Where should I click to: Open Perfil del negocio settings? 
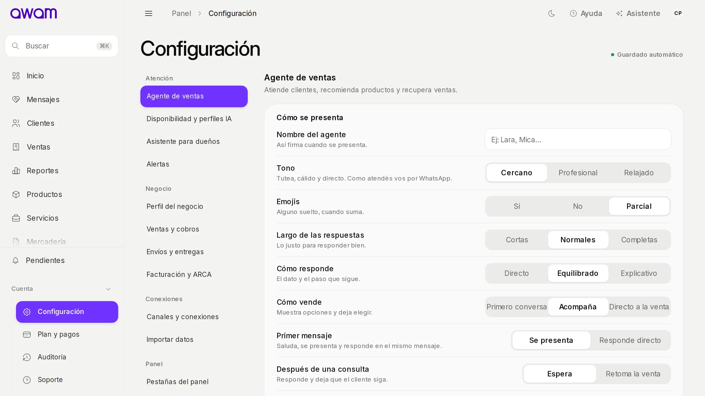pyautogui.click(x=194, y=207)
